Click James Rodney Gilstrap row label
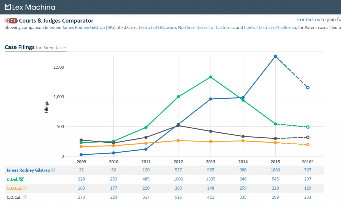The height and width of the screenshot is (204, 341). tap(28, 170)
